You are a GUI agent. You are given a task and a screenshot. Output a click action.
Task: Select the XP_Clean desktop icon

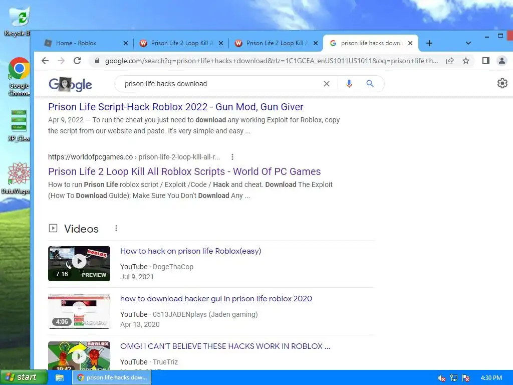click(x=19, y=125)
